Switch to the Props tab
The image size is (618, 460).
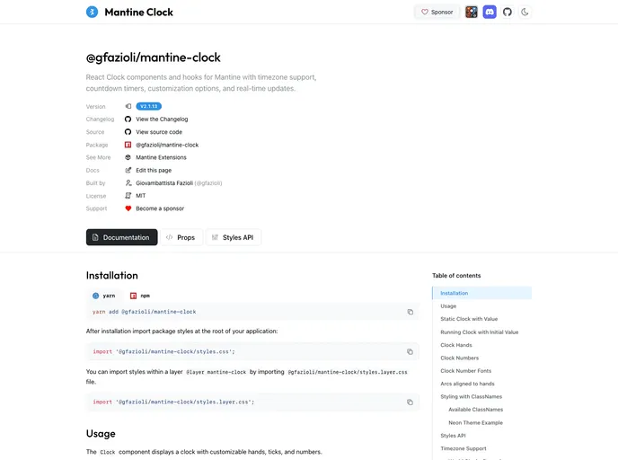coord(181,237)
